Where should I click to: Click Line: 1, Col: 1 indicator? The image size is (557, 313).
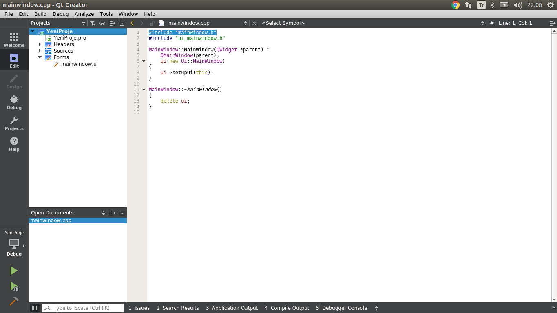point(515,23)
